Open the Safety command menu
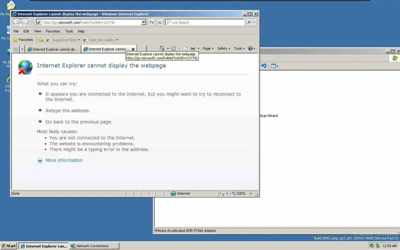The height and width of the screenshot is (250, 400). (224, 48)
